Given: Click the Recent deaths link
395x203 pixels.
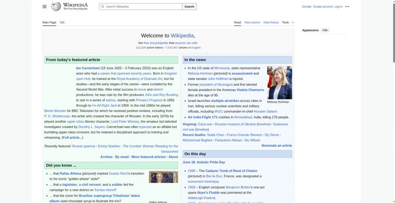Looking at the screenshot, I should click(x=194, y=135).
